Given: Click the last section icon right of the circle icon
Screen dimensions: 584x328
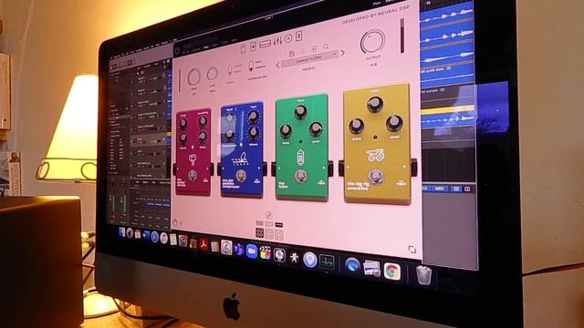Looking at the screenshot, I should [298, 36].
